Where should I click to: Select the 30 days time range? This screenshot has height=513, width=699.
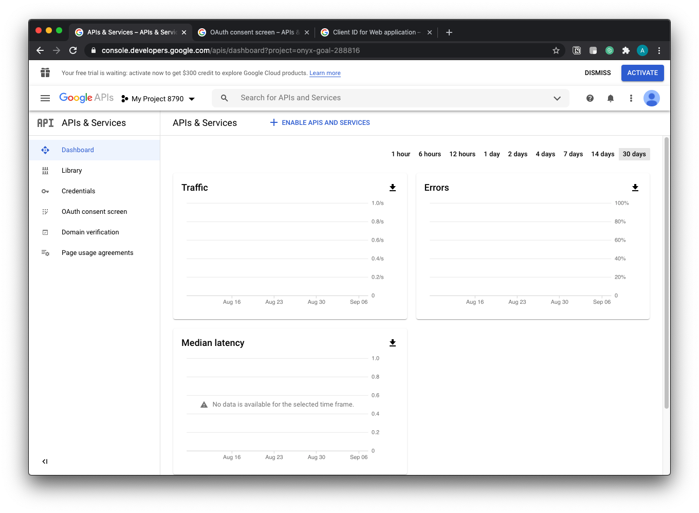(x=634, y=154)
